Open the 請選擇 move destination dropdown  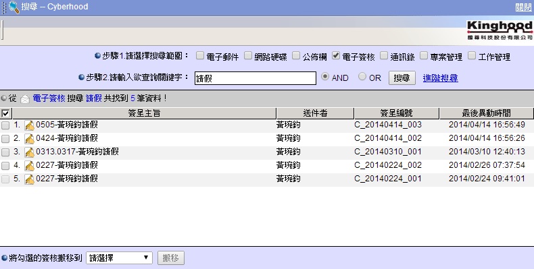point(119,258)
